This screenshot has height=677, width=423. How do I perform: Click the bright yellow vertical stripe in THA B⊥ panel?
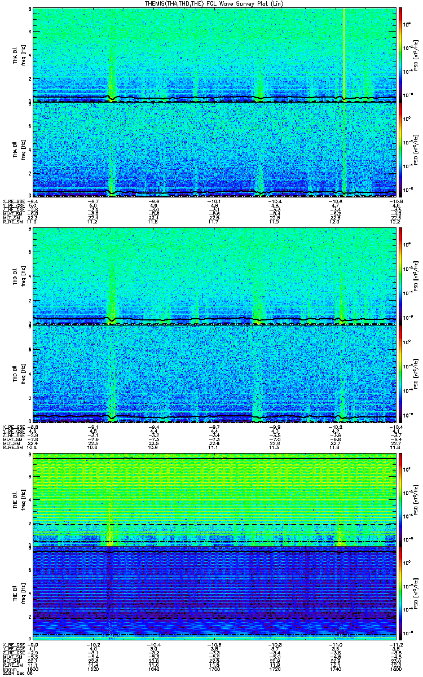(344, 55)
